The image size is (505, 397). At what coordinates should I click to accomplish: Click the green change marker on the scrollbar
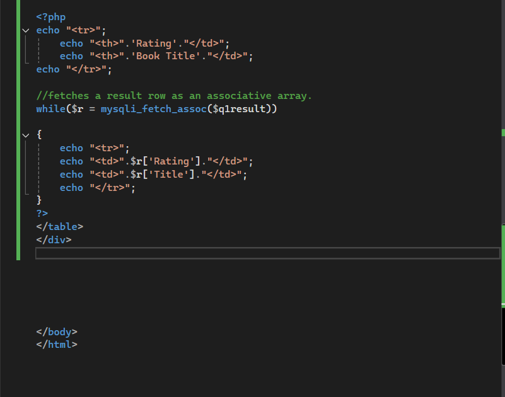click(502, 134)
